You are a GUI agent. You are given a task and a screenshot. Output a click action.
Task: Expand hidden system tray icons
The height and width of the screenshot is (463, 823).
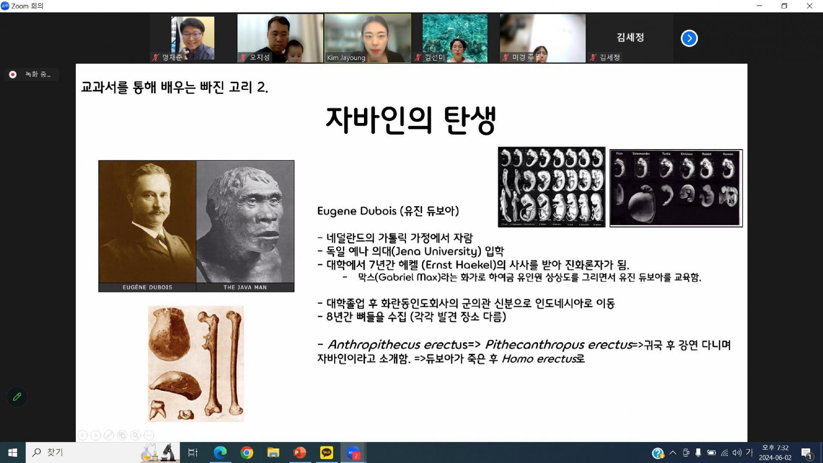click(x=673, y=452)
